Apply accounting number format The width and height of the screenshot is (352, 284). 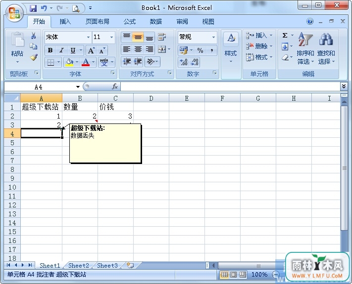[184, 50]
